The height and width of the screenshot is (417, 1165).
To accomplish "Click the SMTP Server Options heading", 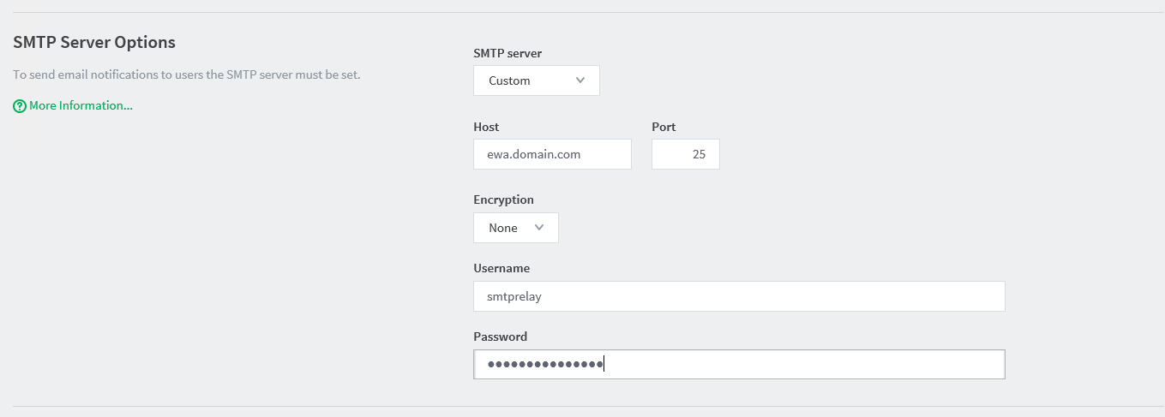I will (x=94, y=42).
